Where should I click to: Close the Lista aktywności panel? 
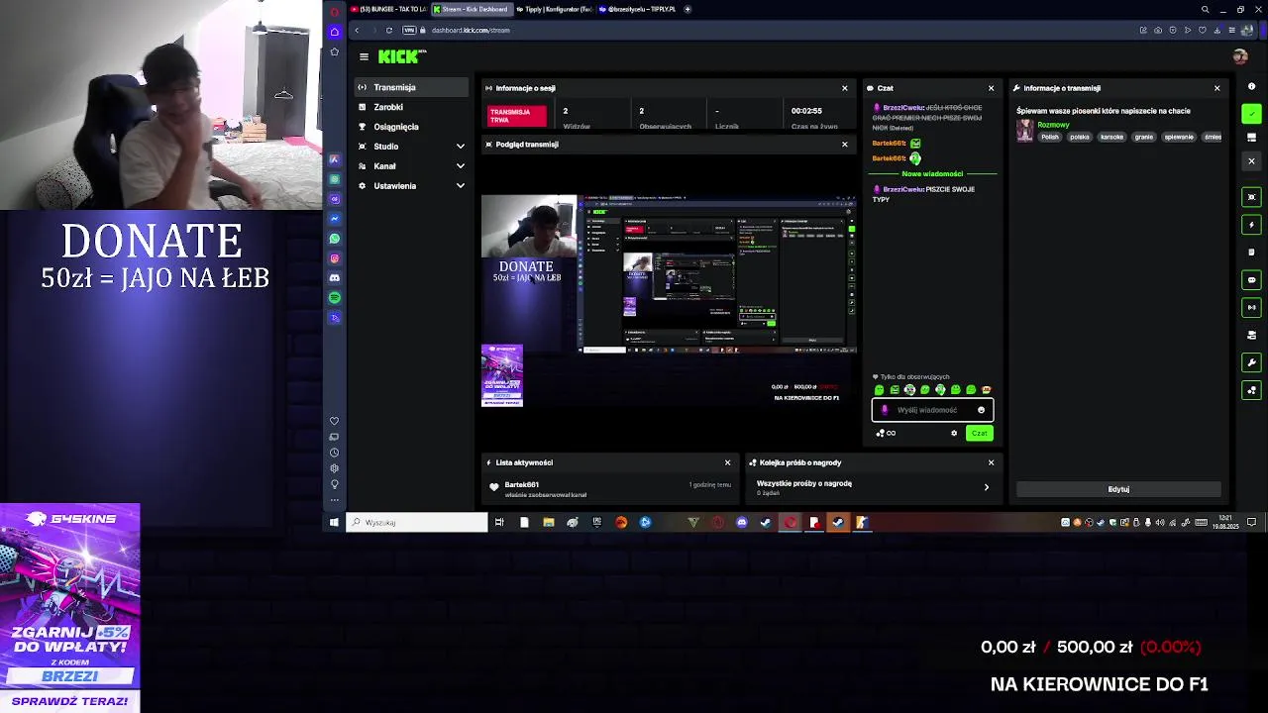point(727,462)
